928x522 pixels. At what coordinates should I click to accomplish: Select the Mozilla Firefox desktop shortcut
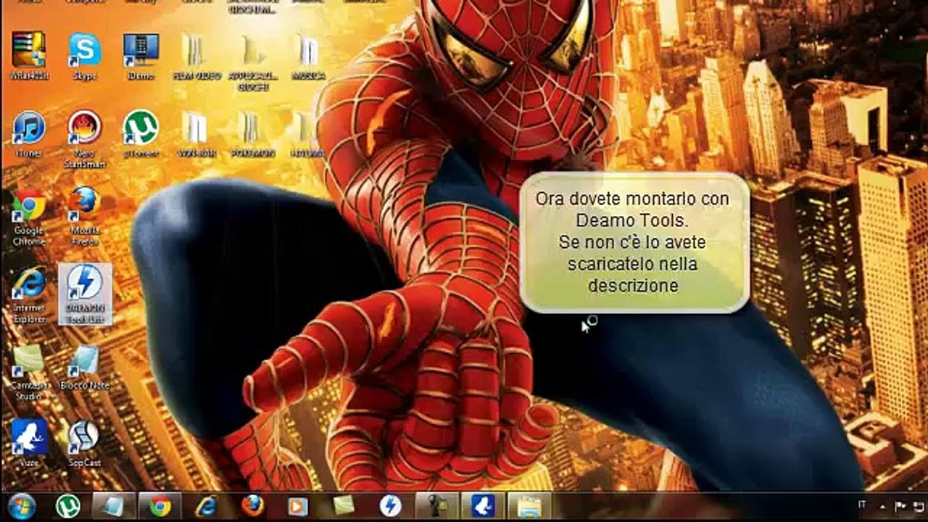pos(85,216)
